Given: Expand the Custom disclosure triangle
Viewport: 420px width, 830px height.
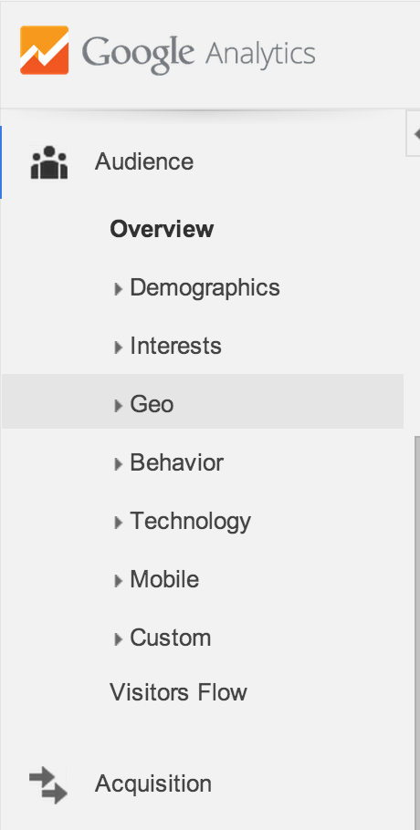Looking at the screenshot, I should [x=118, y=638].
